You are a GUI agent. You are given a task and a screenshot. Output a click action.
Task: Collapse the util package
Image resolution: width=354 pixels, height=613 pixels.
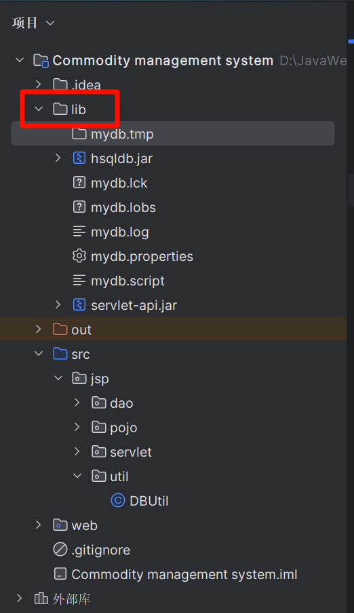coord(77,476)
